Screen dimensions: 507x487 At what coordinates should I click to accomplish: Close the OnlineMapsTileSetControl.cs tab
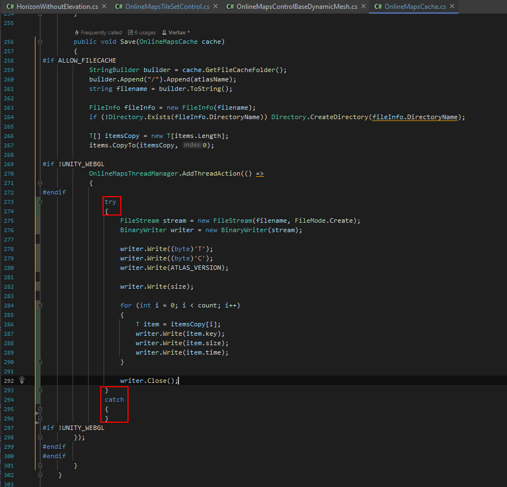point(216,6)
